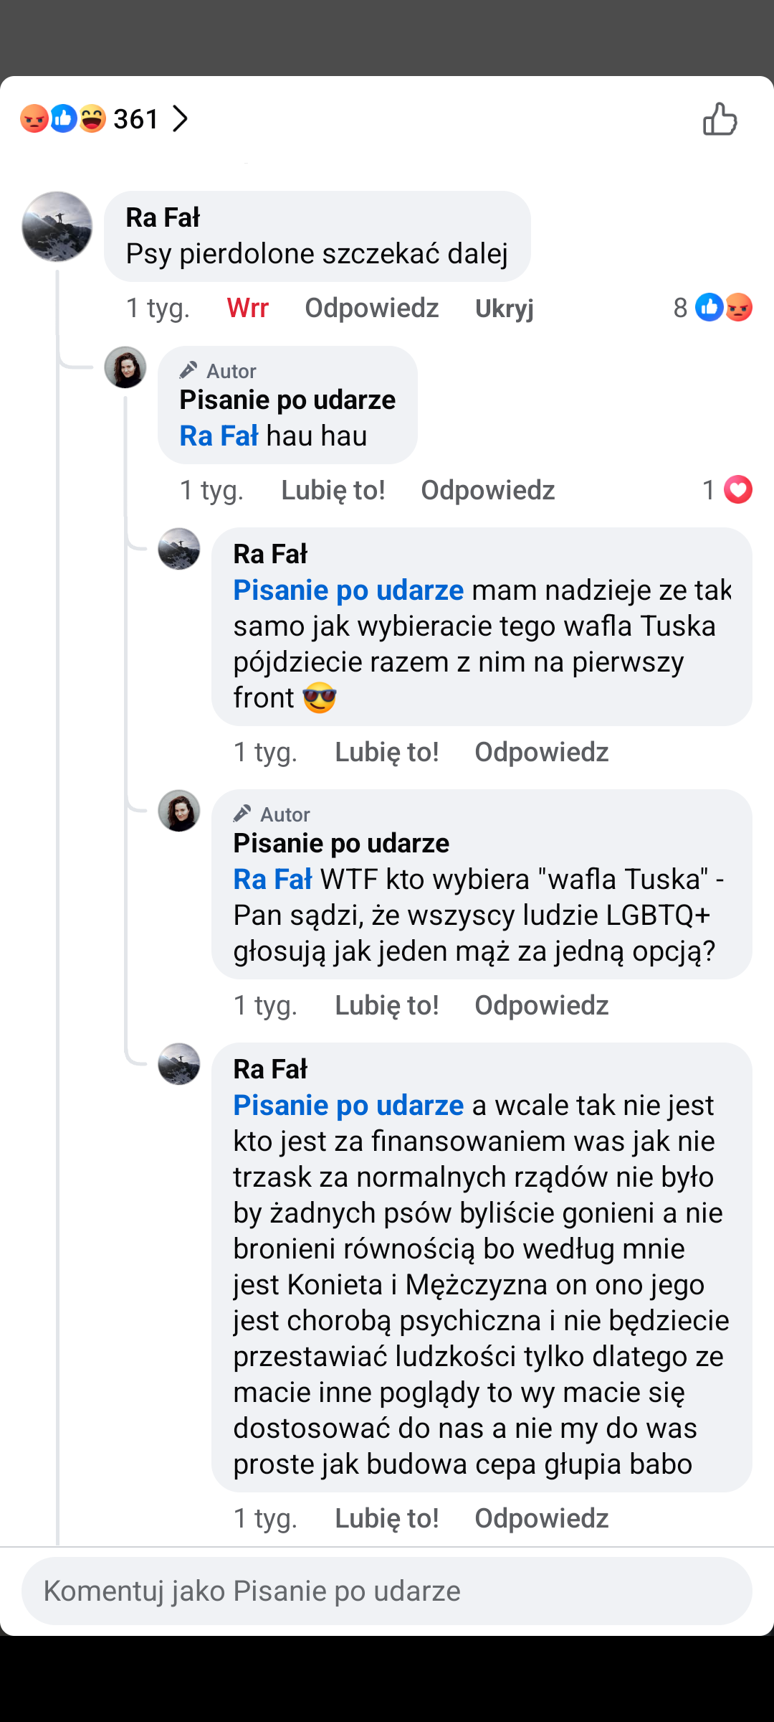Open the blue 'Ra Fał' mention in 'hau hau' reply
774x1722 pixels.
[219, 436]
